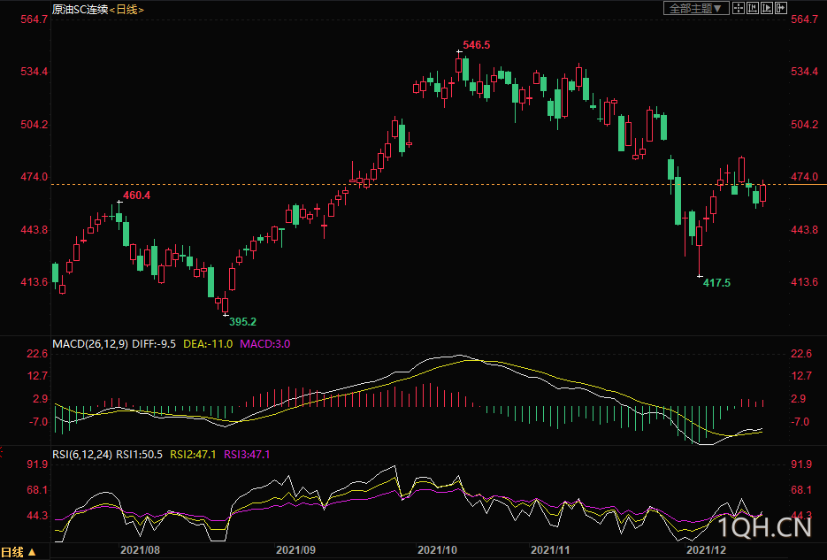This screenshot has height=560, width=827.
Task: Click the 417.5 low price label
Action: [716, 283]
